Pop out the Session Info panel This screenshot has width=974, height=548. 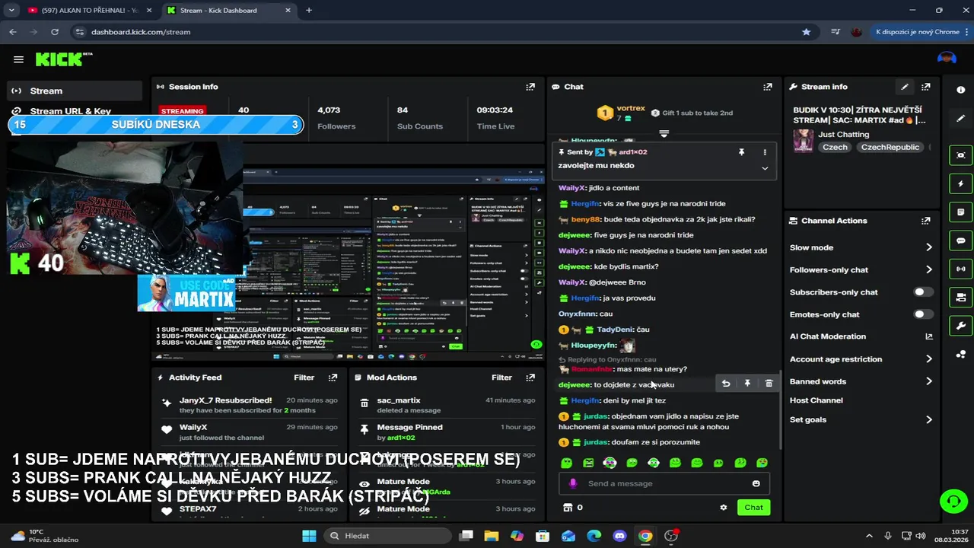tap(530, 87)
